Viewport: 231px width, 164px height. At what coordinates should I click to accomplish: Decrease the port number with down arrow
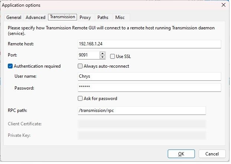tap(103, 57)
